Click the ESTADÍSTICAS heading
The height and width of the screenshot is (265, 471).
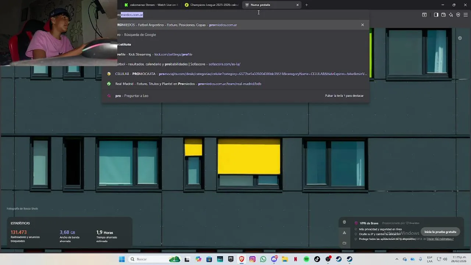coord(20,223)
